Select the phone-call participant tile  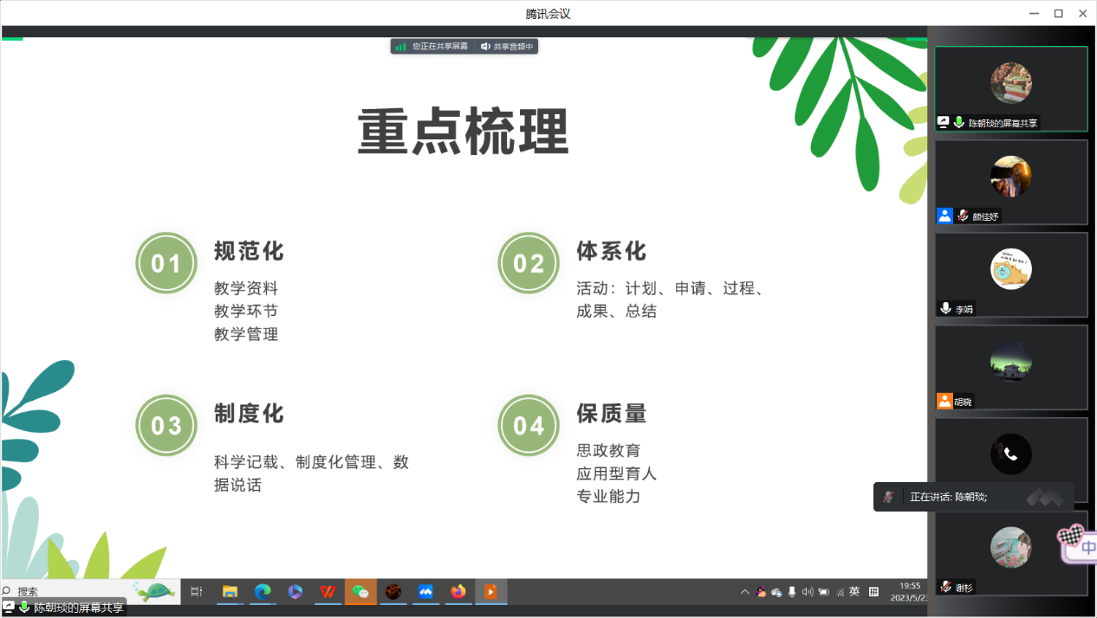click(1011, 454)
